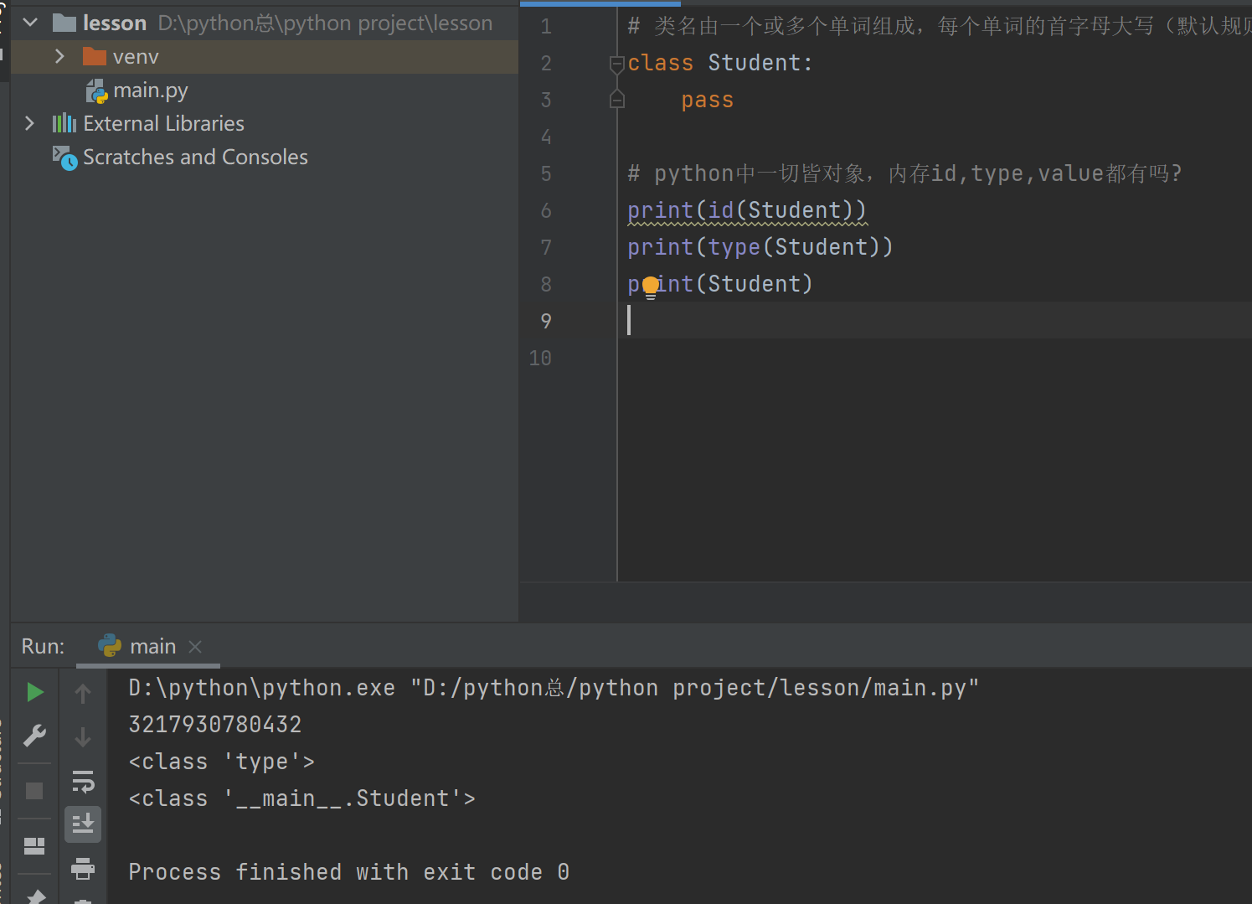
Task: Toggle soft-wrap in Run console
Action: coord(83,781)
